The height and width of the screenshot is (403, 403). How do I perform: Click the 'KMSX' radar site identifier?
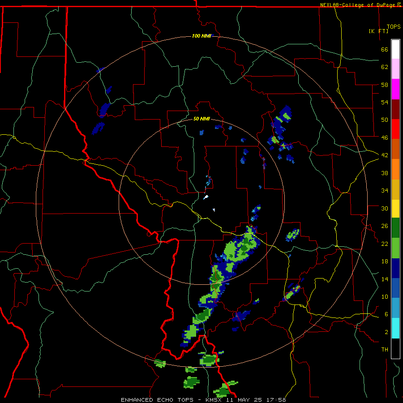point(213,400)
